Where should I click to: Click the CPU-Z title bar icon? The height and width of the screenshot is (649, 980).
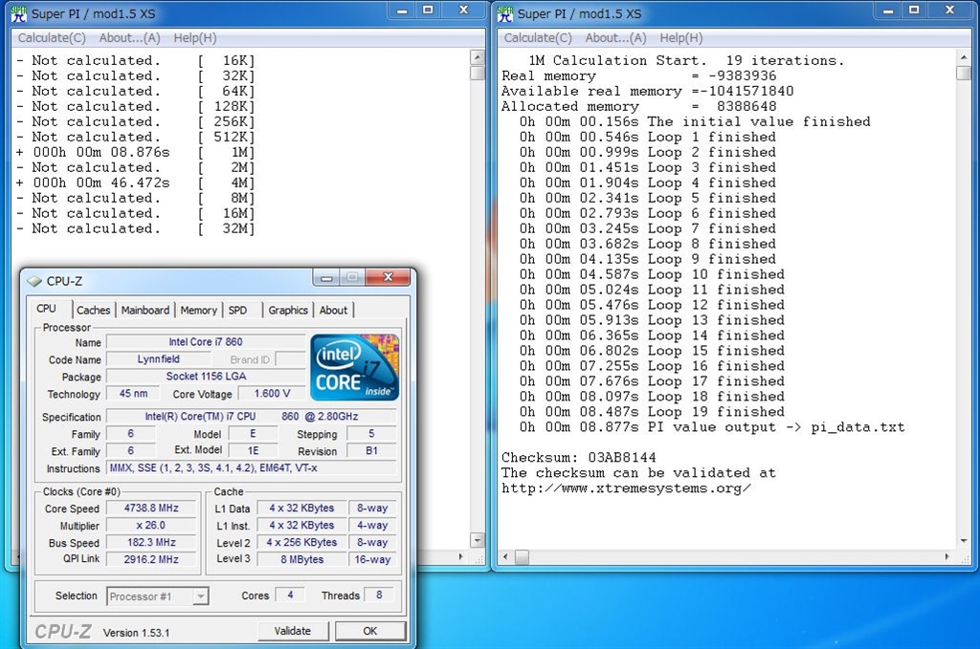point(34,281)
